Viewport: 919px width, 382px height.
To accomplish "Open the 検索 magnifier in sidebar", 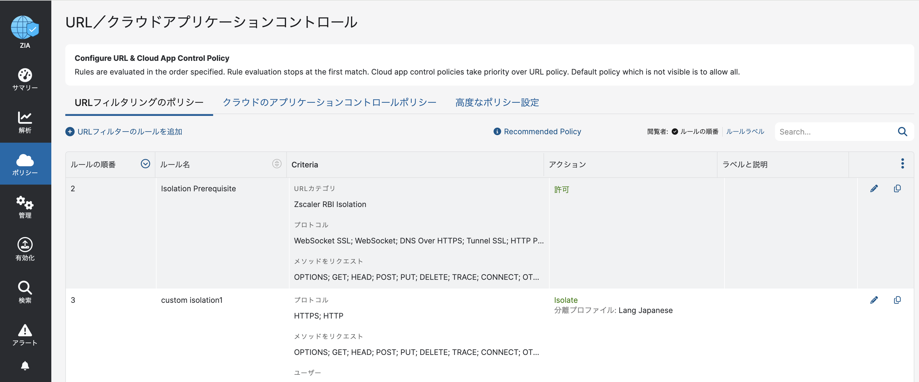I will (24, 288).
